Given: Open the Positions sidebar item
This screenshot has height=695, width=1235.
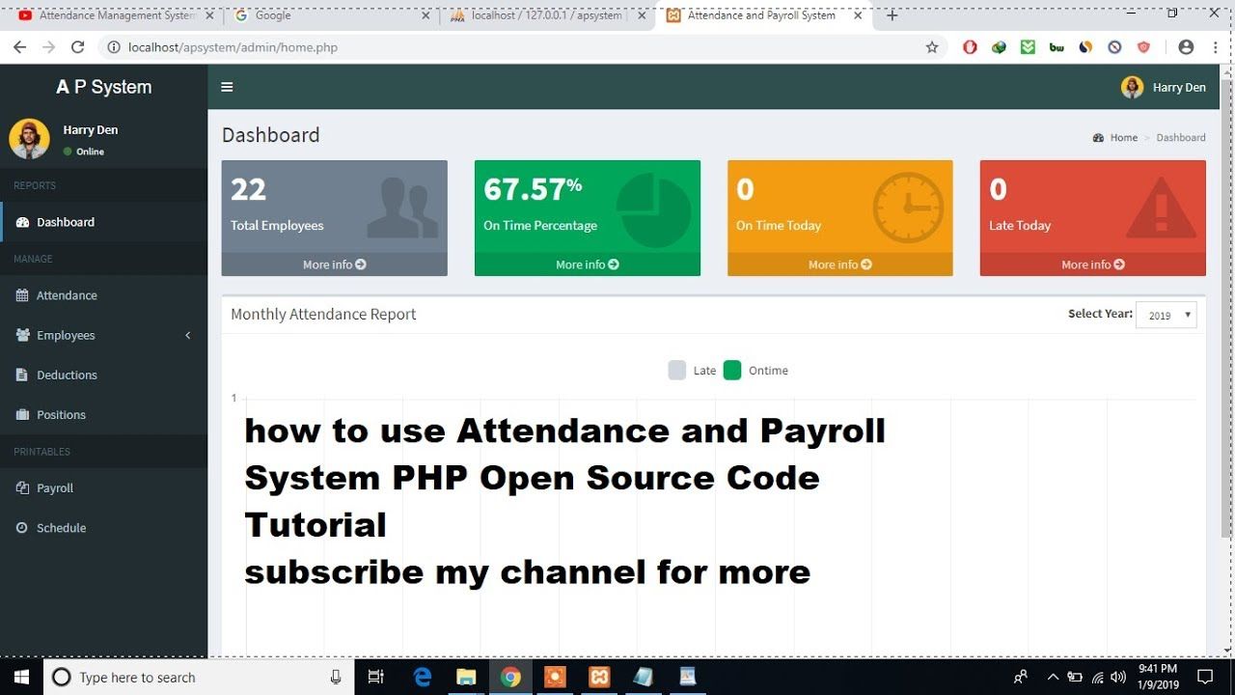Looking at the screenshot, I should point(103,414).
